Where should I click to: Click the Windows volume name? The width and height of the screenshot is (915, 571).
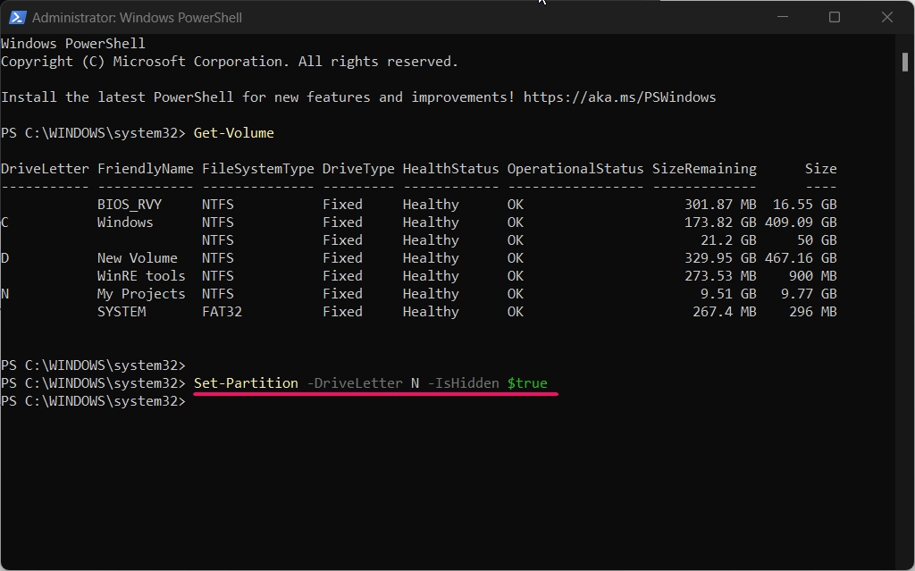[125, 223]
